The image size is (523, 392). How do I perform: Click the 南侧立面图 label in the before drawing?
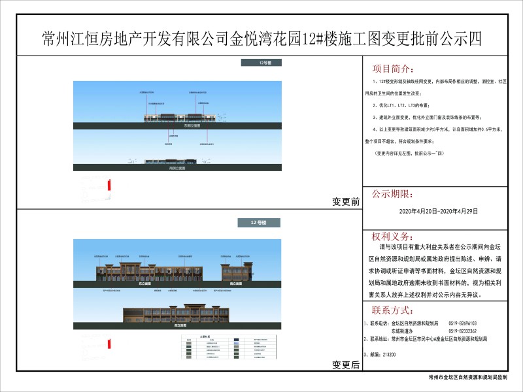177,169
